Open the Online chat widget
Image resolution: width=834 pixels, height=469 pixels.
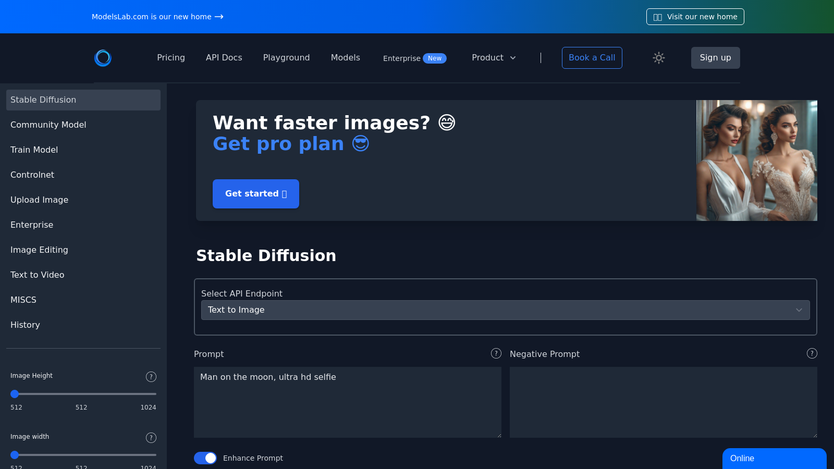click(x=775, y=459)
